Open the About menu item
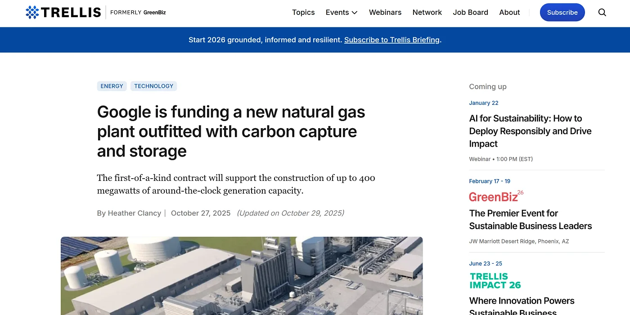The height and width of the screenshot is (315, 630). coord(509,13)
